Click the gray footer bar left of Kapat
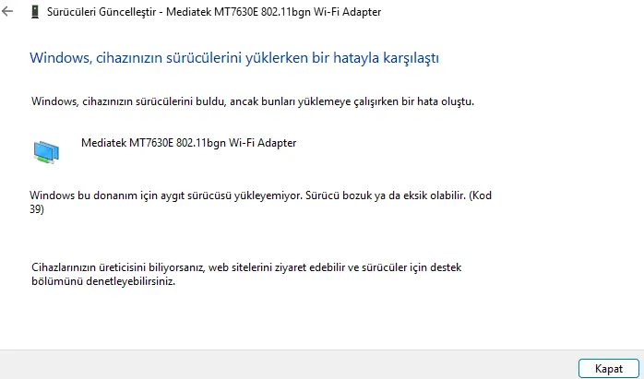644x379 pixels. (x=288, y=364)
